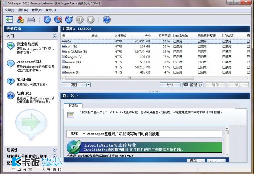Click the 属性 button
The height and width of the screenshot is (174, 254).
click(x=74, y=85)
